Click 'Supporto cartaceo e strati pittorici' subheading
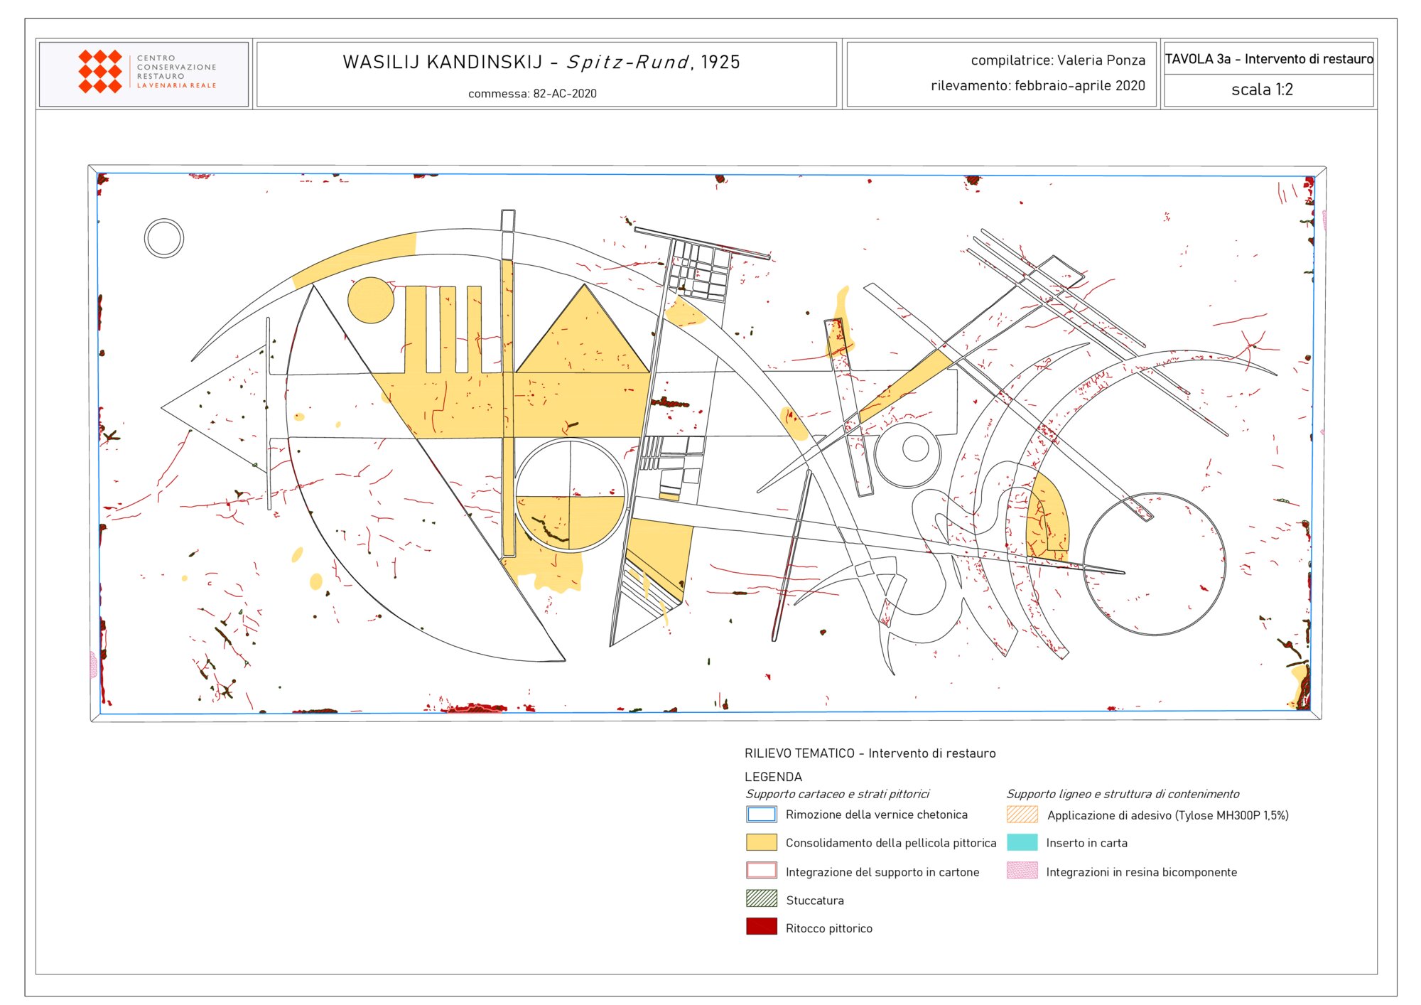The image size is (1421, 1005). [x=837, y=794]
